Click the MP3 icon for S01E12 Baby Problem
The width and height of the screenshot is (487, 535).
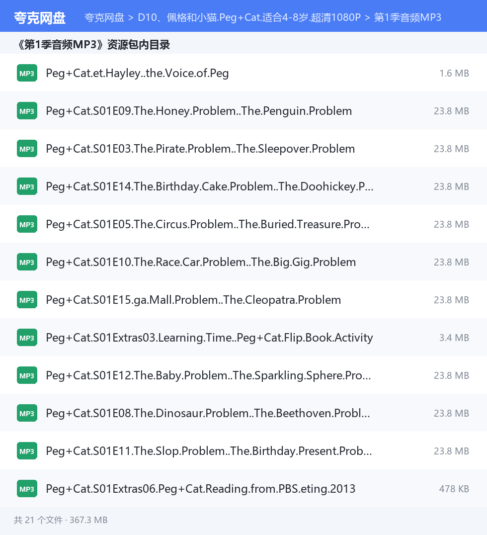[27, 375]
